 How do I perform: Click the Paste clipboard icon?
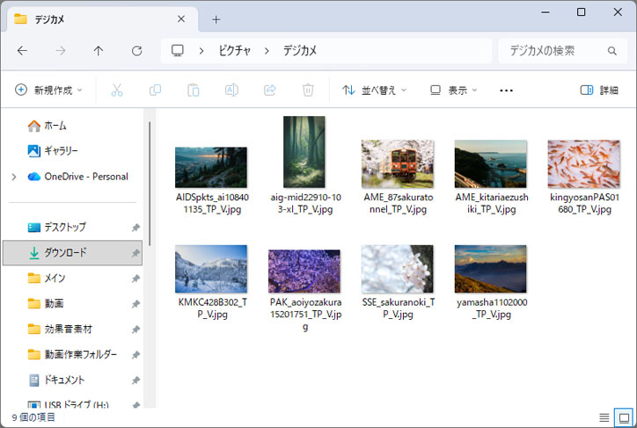click(194, 90)
